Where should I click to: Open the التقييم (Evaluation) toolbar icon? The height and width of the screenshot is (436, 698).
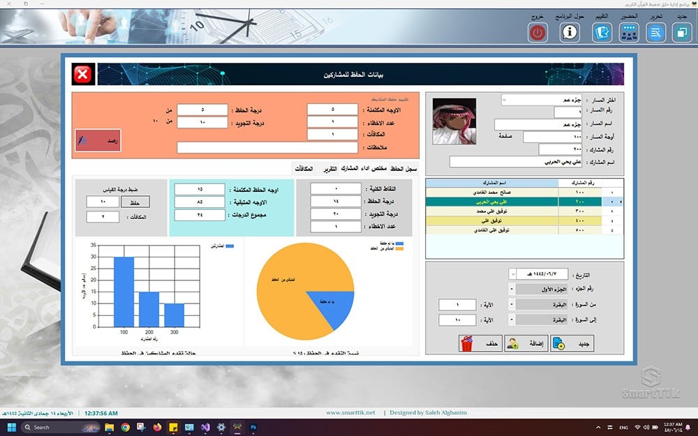point(601,33)
